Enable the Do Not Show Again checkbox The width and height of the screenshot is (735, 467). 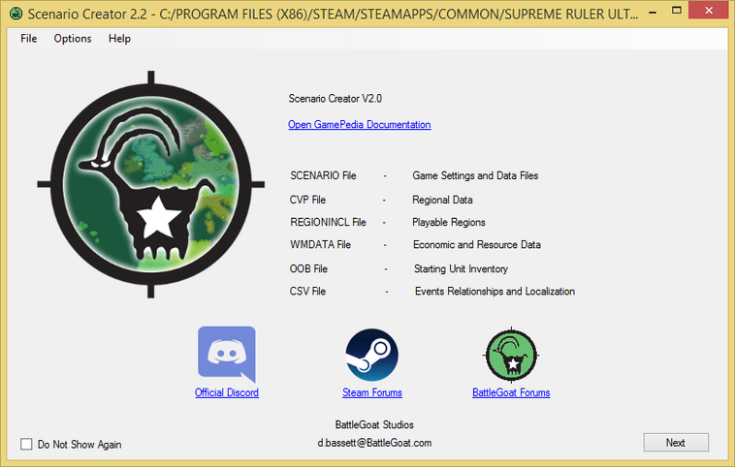click(26, 444)
